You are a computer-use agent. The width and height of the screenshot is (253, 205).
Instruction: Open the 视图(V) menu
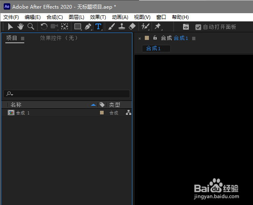(142, 17)
